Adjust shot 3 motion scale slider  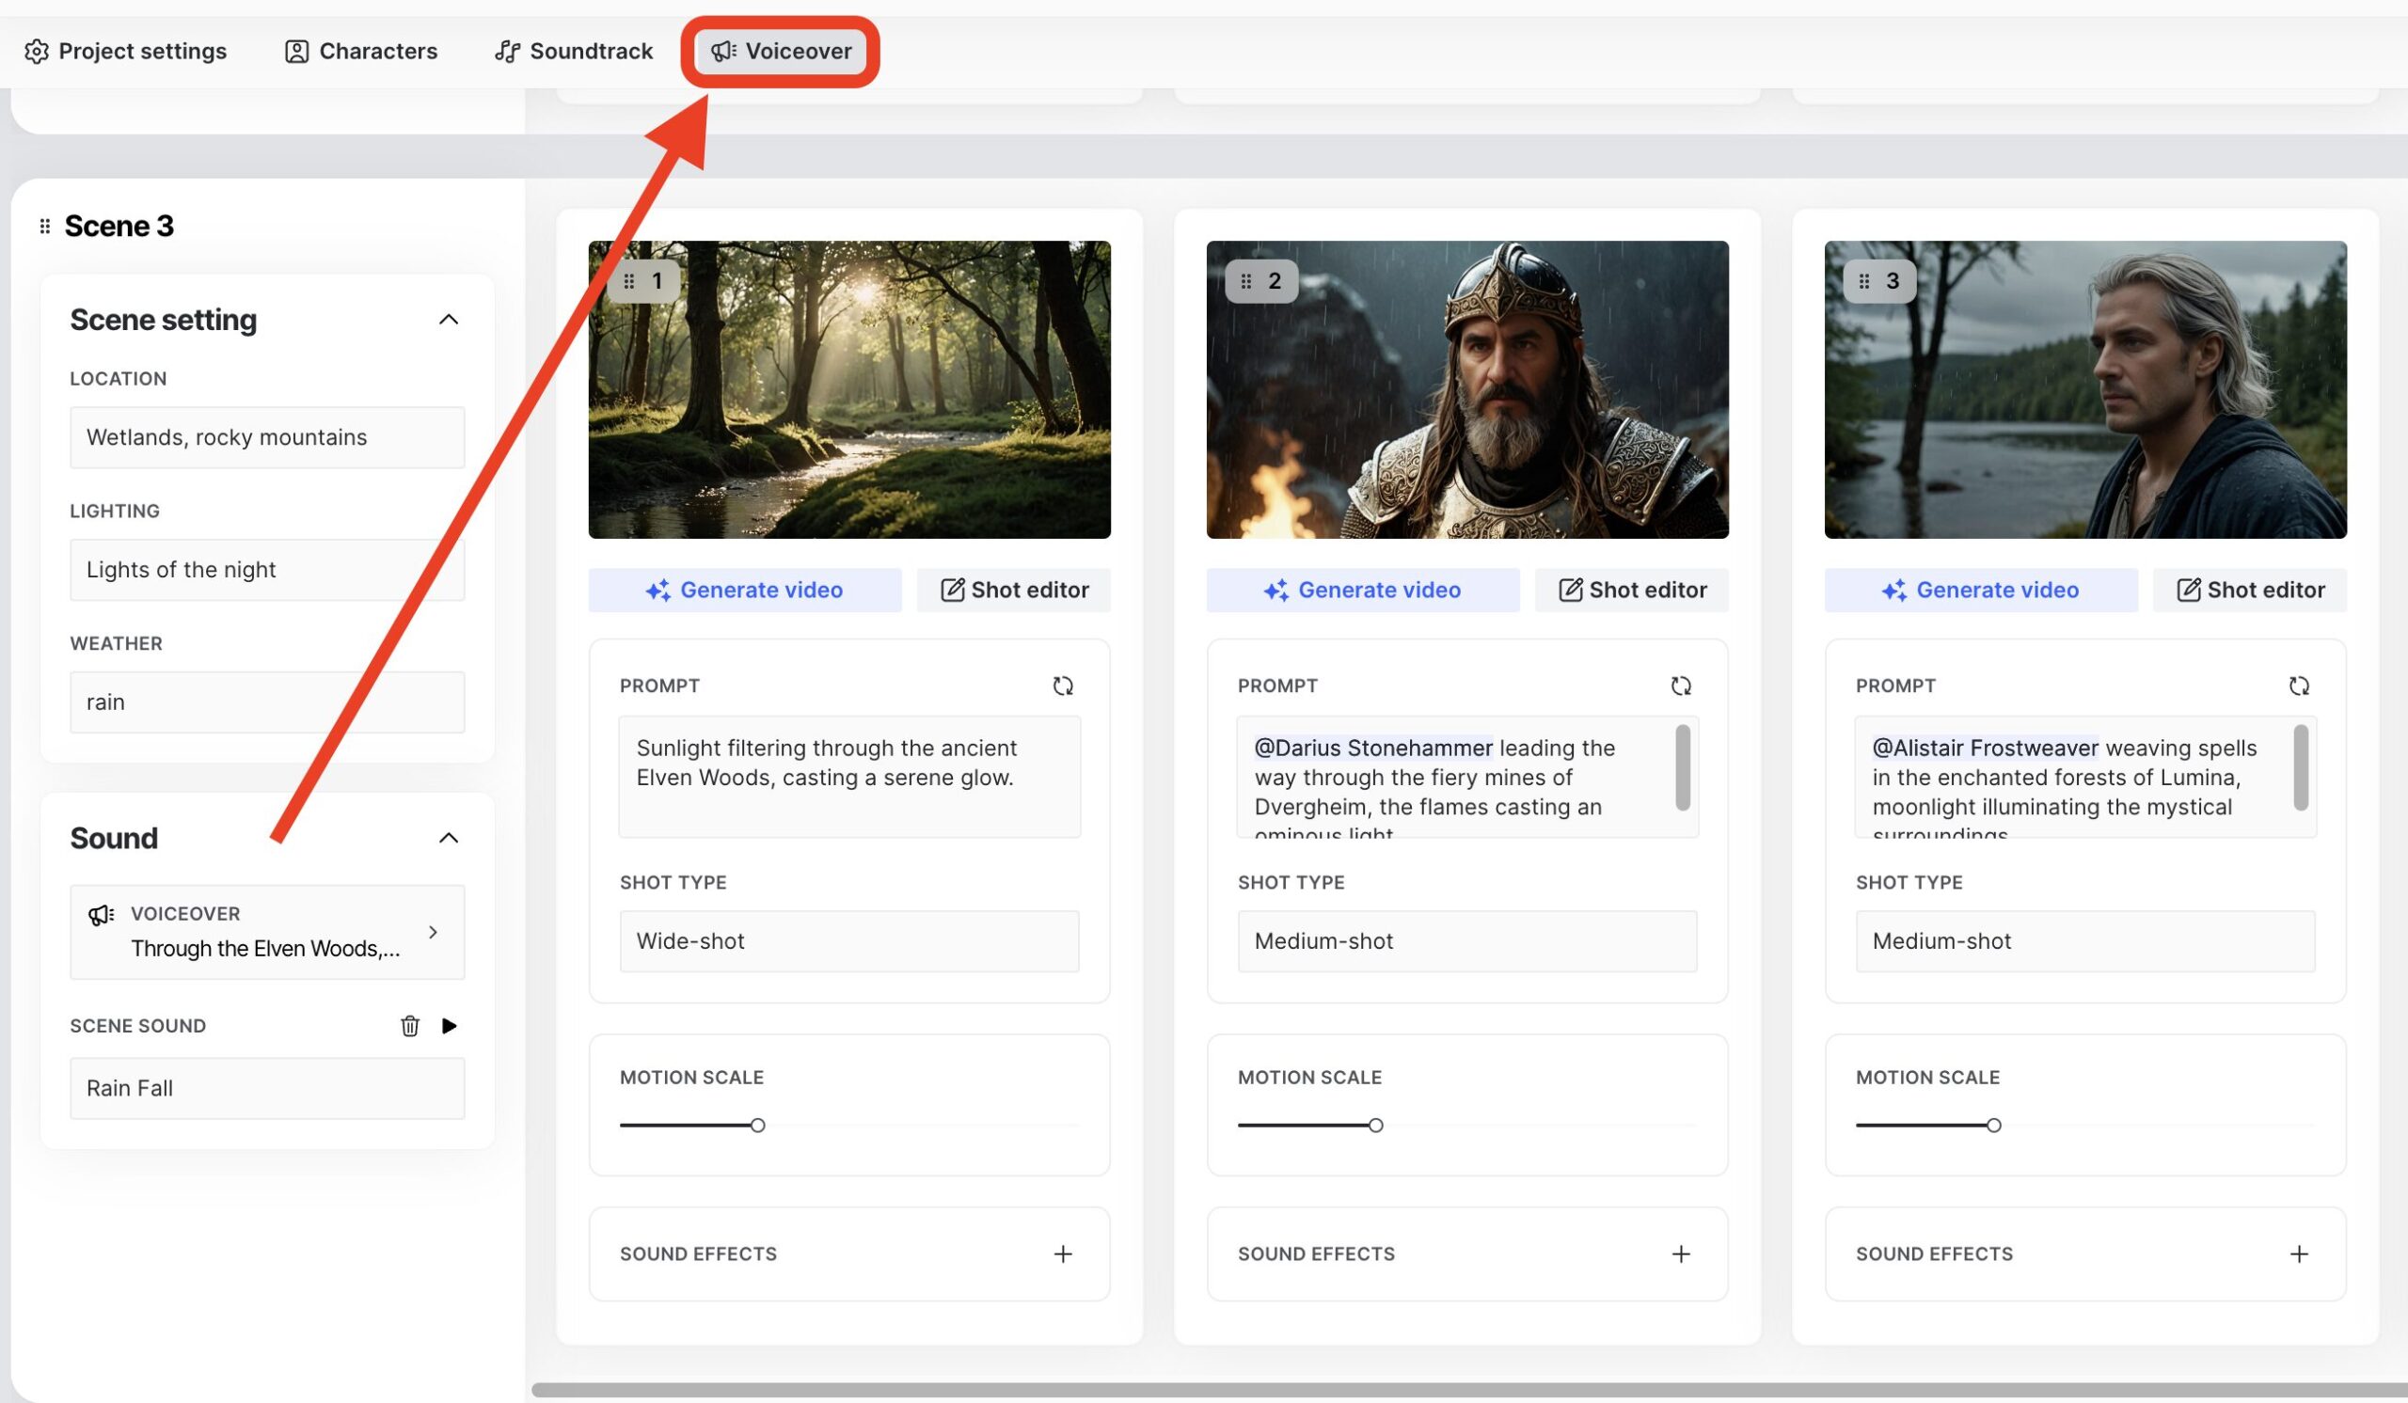click(1994, 1125)
